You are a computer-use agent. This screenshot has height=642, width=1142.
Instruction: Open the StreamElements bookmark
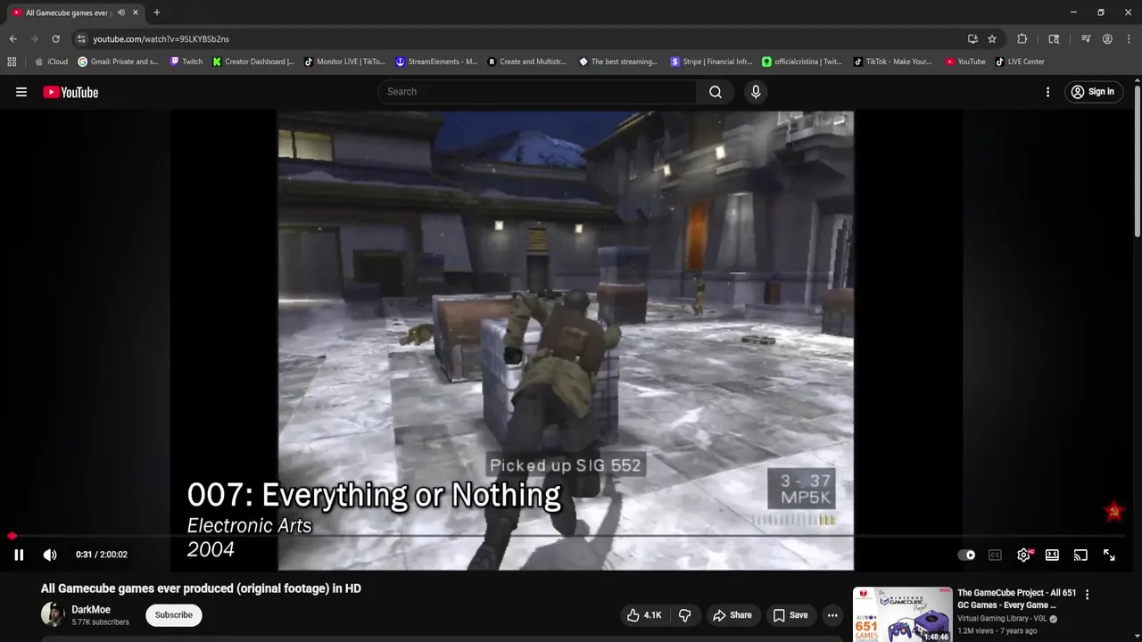436,62
